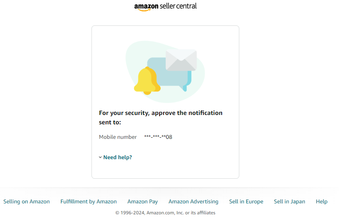Go to Amazon Pay link
339x219 pixels.
coord(142,201)
